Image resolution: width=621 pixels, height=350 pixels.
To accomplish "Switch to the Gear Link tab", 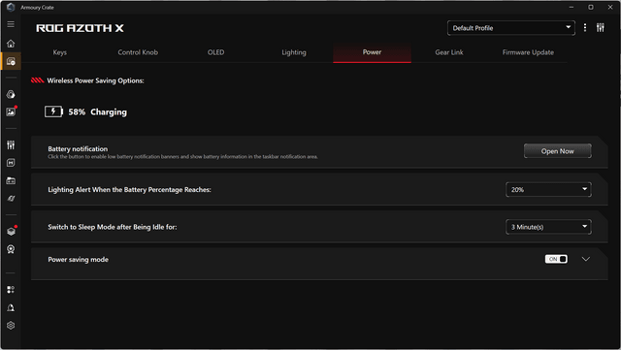I will [449, 52].
